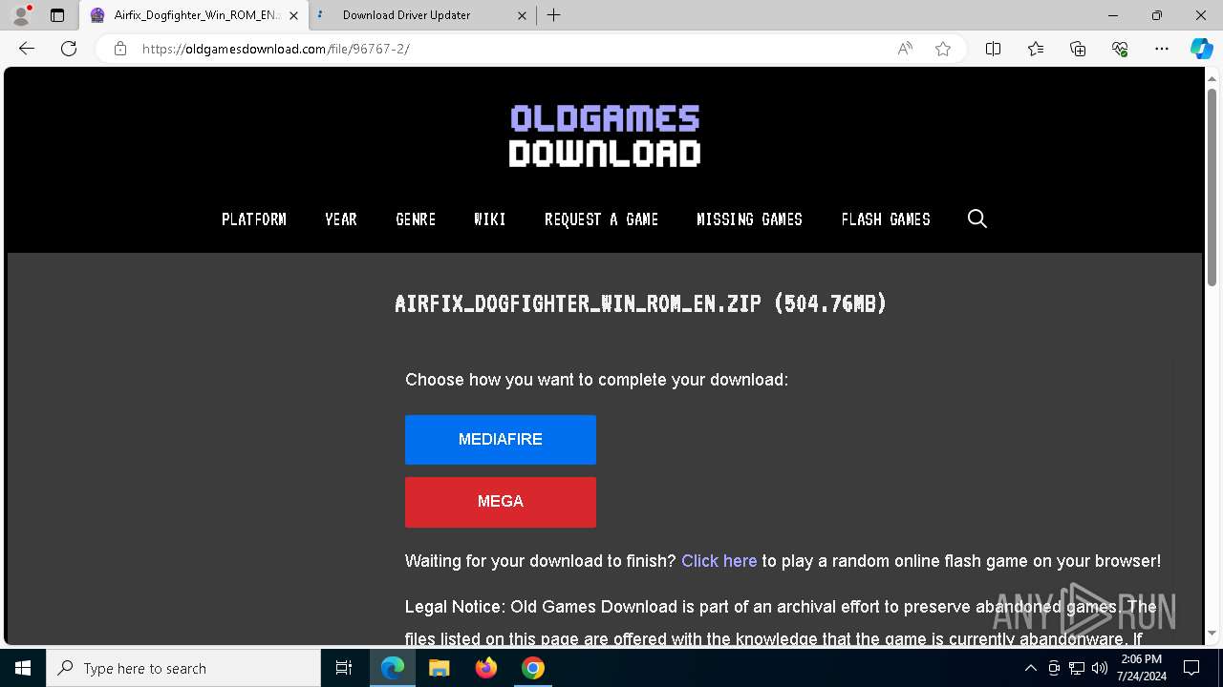Open the network status tray icon

click(1077, 668)
